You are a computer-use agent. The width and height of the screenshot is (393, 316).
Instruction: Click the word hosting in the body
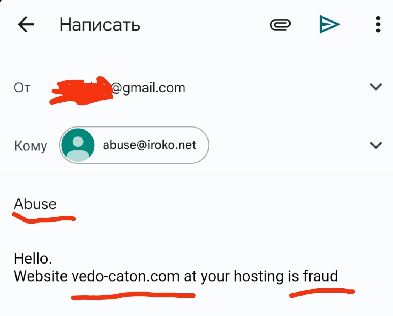click(258, 277)
